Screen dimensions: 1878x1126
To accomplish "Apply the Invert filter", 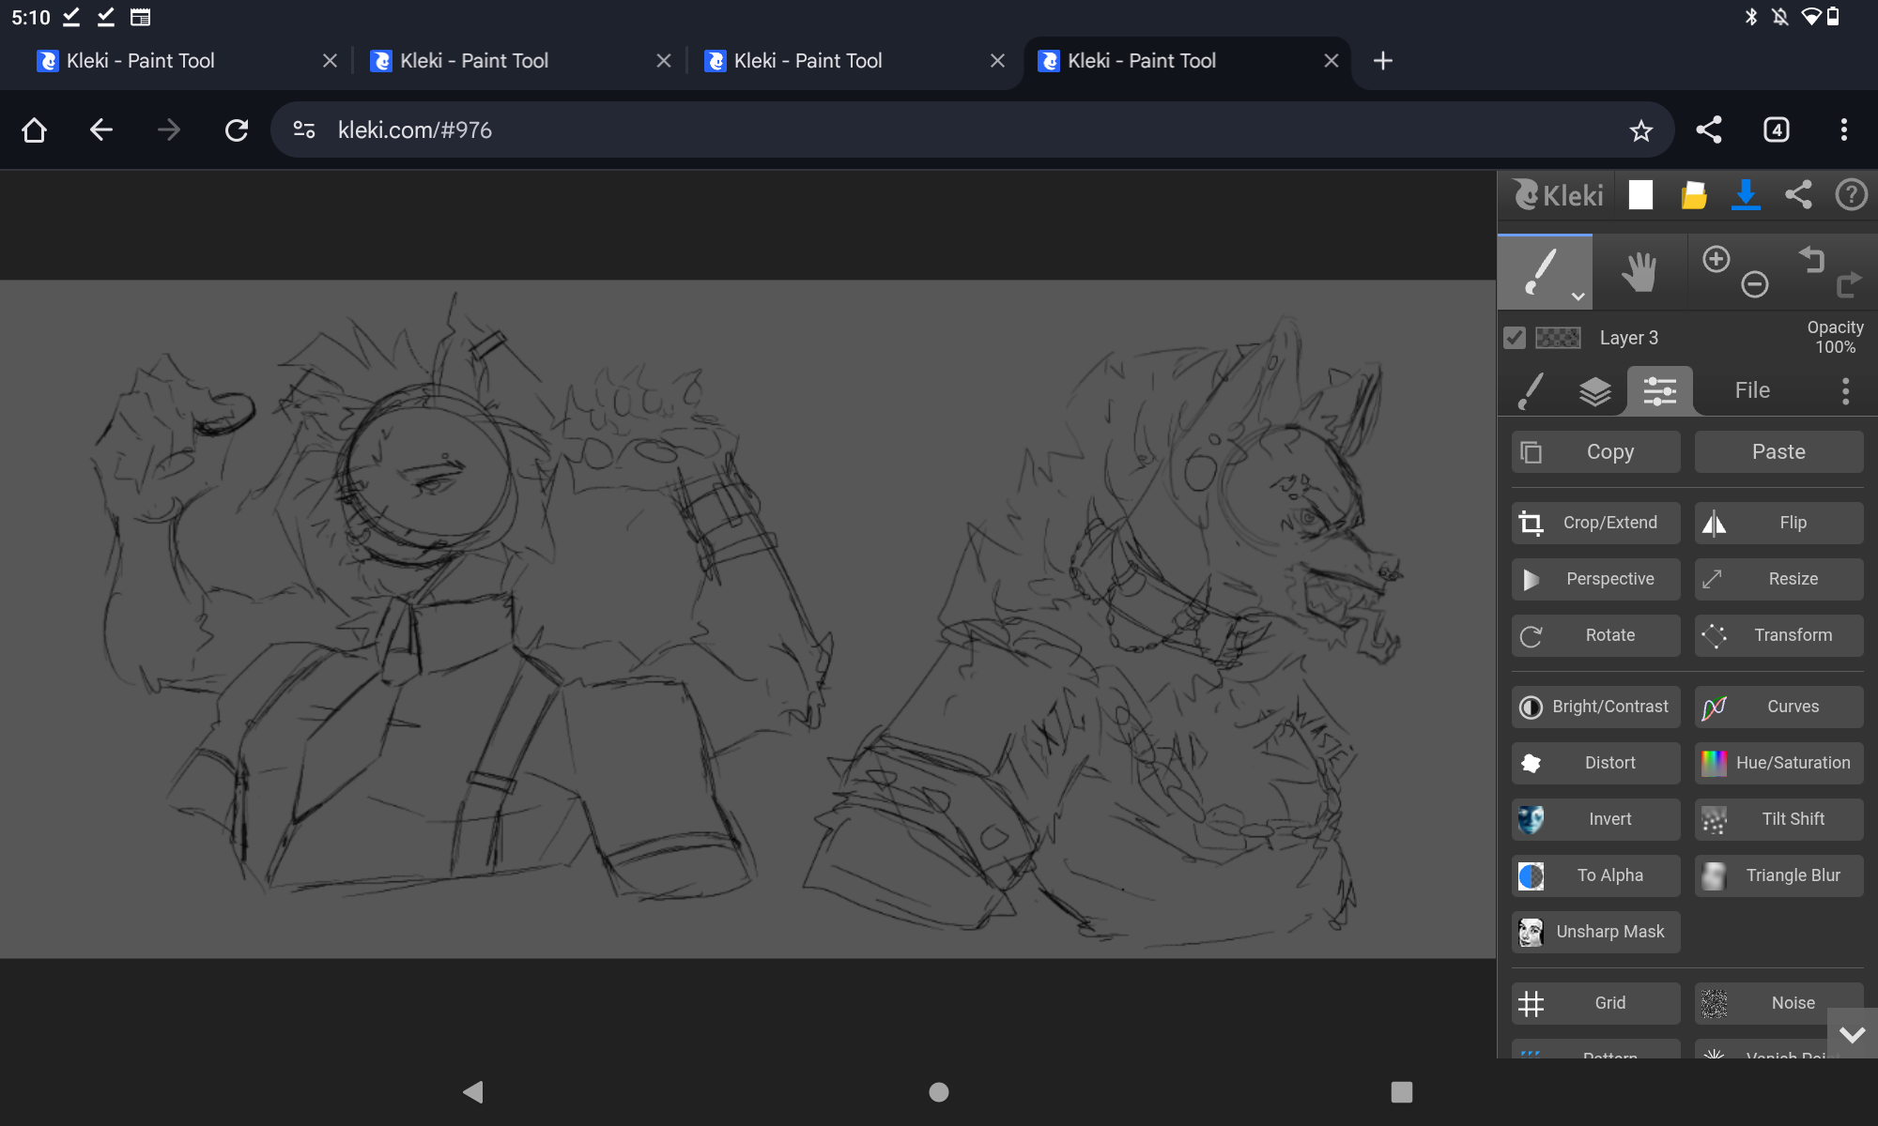I will pos(1596,819).
